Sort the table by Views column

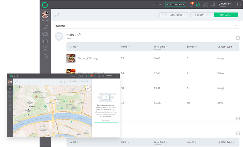125,47
